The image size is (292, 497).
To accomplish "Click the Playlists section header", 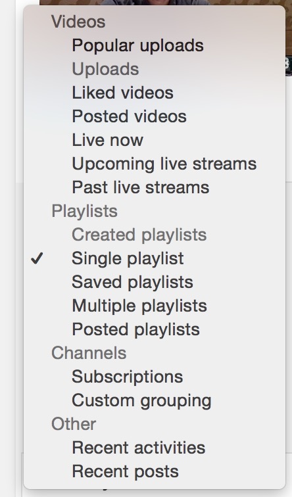I will (x=84, y=211).
